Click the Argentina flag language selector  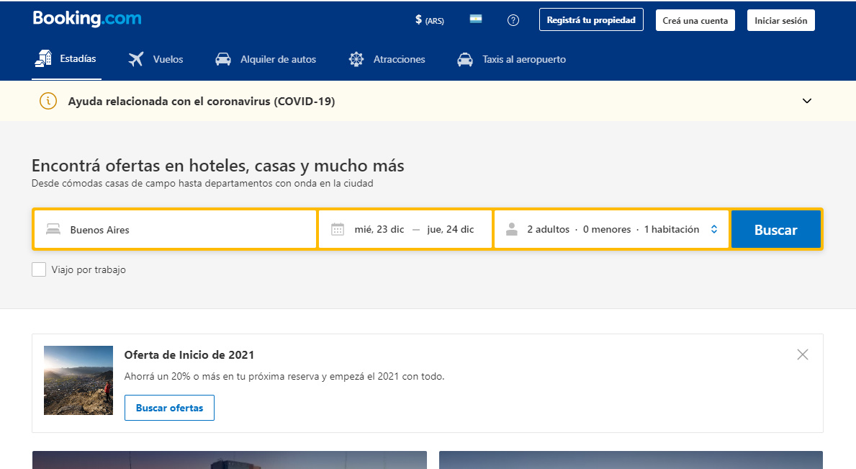(476, 19)
